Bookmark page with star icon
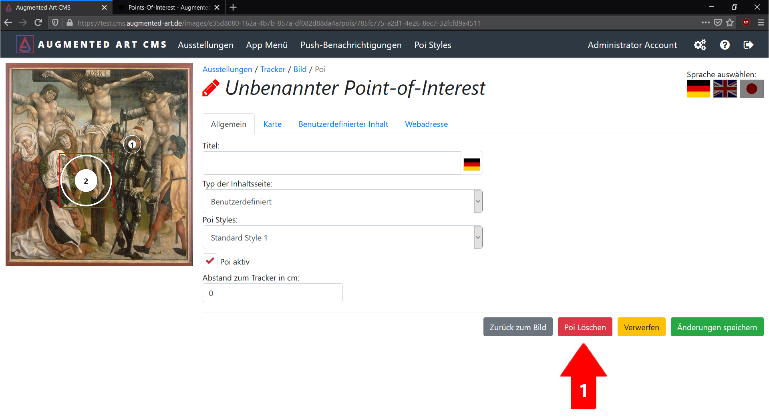Viewport: 769px width, 417px height. pyautogui.click(x=730, y=23)
